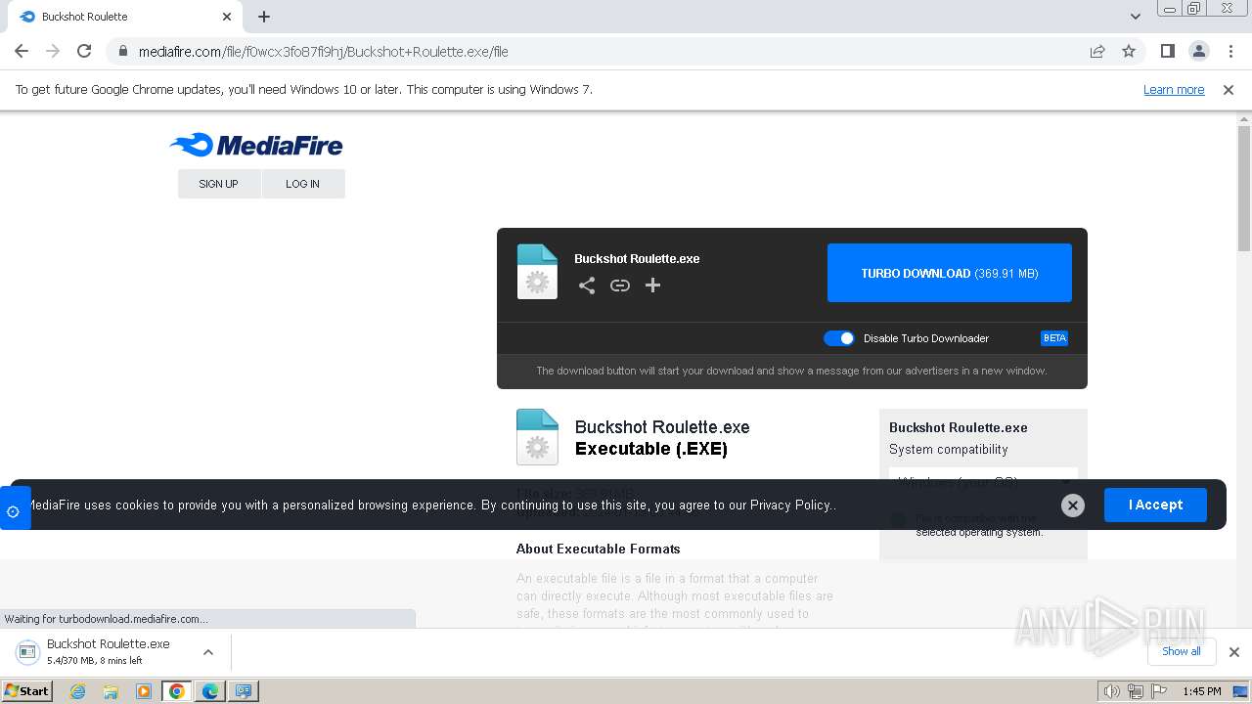Open Chrome three-dot menu
Viewport: 1252px width, 704px height.
[x=1230, y=51]
